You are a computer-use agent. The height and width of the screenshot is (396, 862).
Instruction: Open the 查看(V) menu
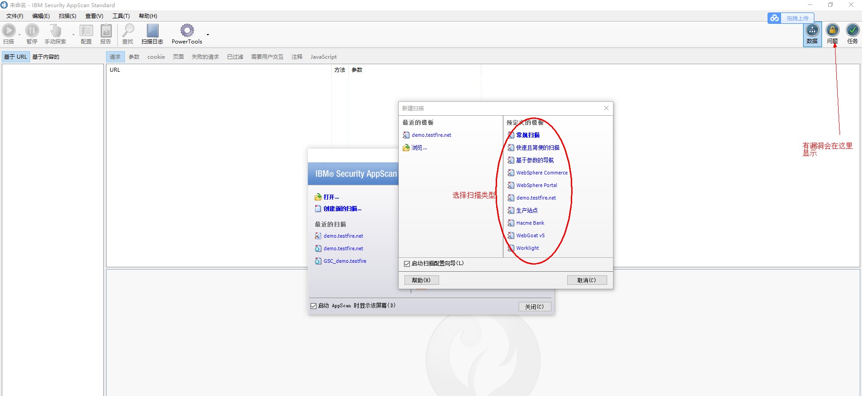(94, 16)
